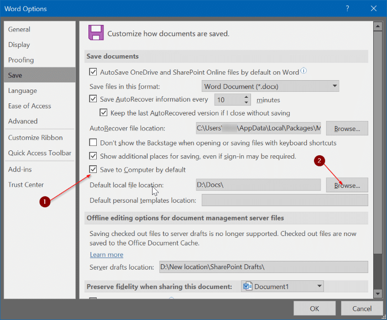Open the Display options category
The width and height of the screenshot is (387, 320).
pos(40,44)
